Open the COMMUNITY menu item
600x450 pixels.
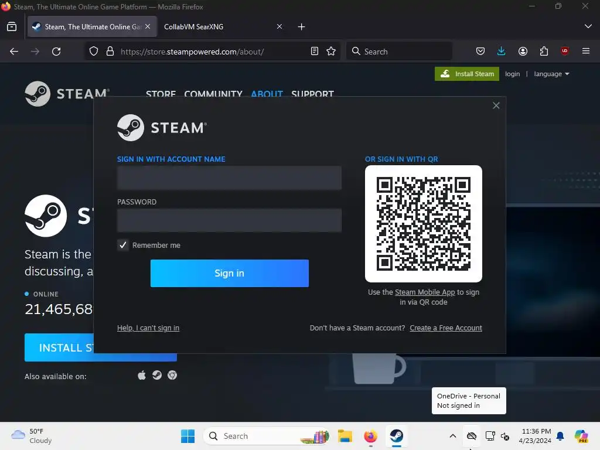coord(213,94)
